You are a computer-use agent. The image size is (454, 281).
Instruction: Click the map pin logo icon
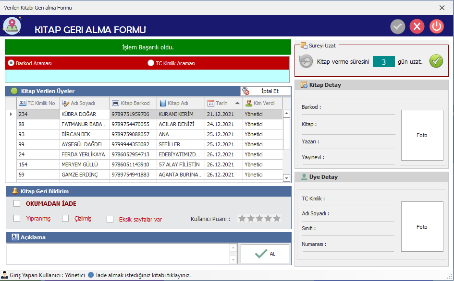point(12,26)
